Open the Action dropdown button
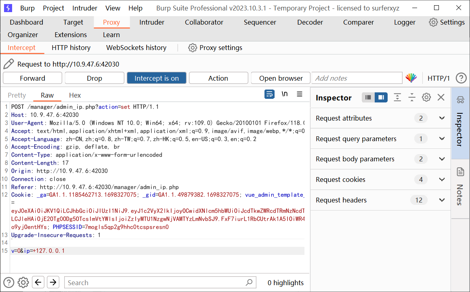Screen dimensions: 470x292 point(218,78)
